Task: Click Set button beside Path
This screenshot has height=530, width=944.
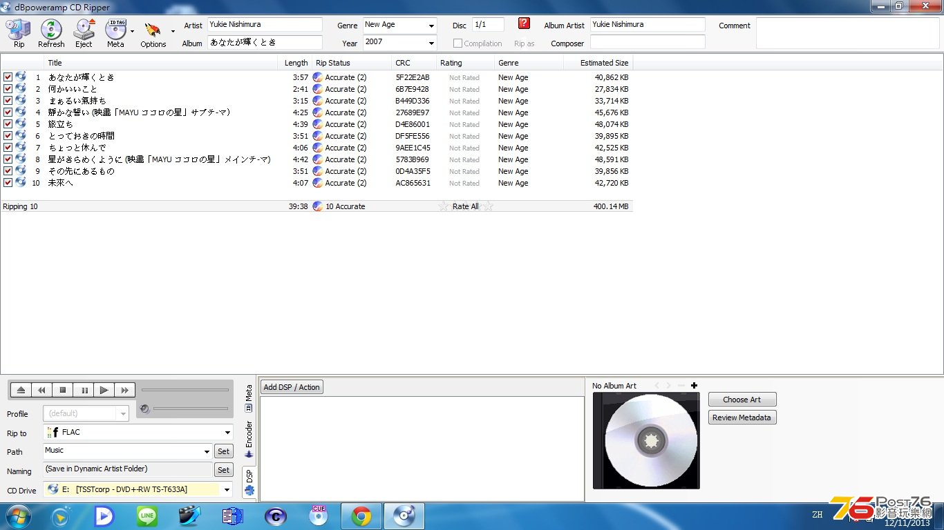Action: [223, 451]
